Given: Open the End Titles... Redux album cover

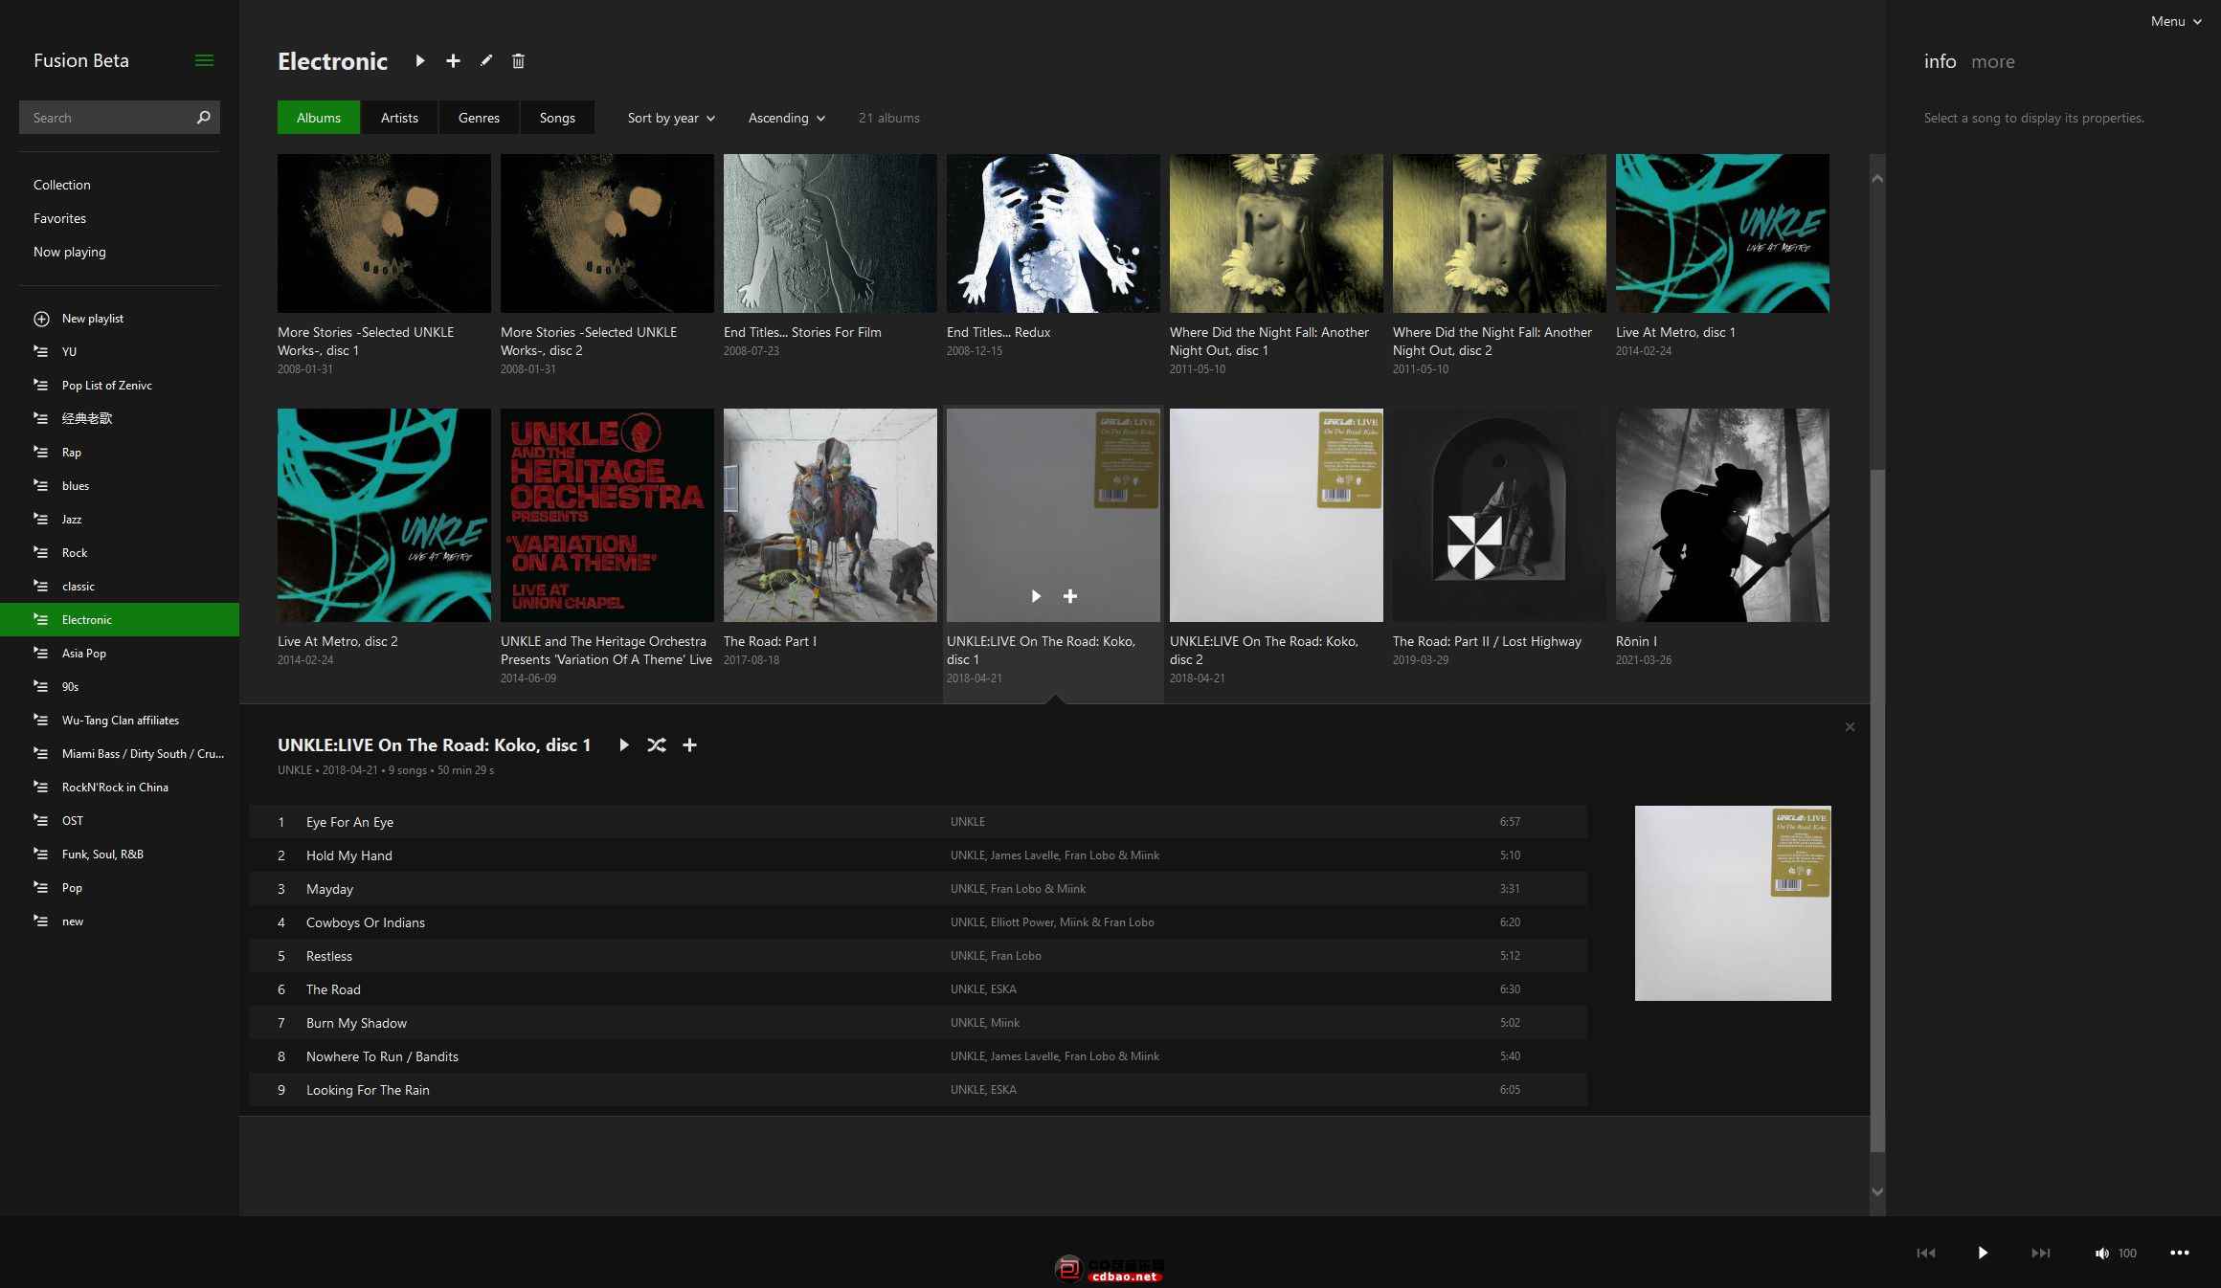Looking at the screenshot, I should 1053,233.
